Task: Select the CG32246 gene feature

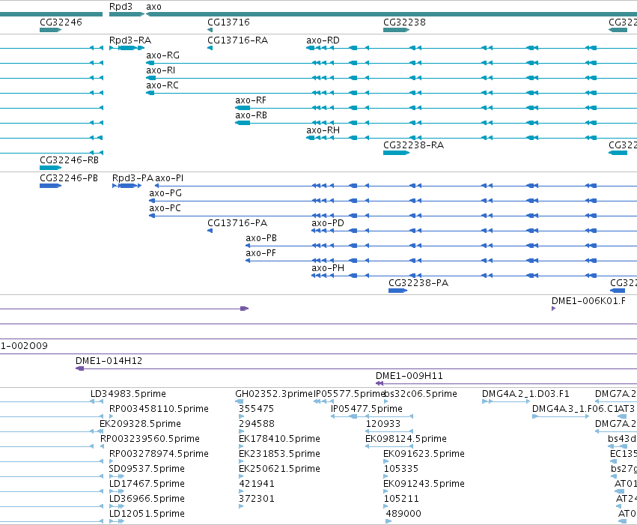Action: (50, 30)
